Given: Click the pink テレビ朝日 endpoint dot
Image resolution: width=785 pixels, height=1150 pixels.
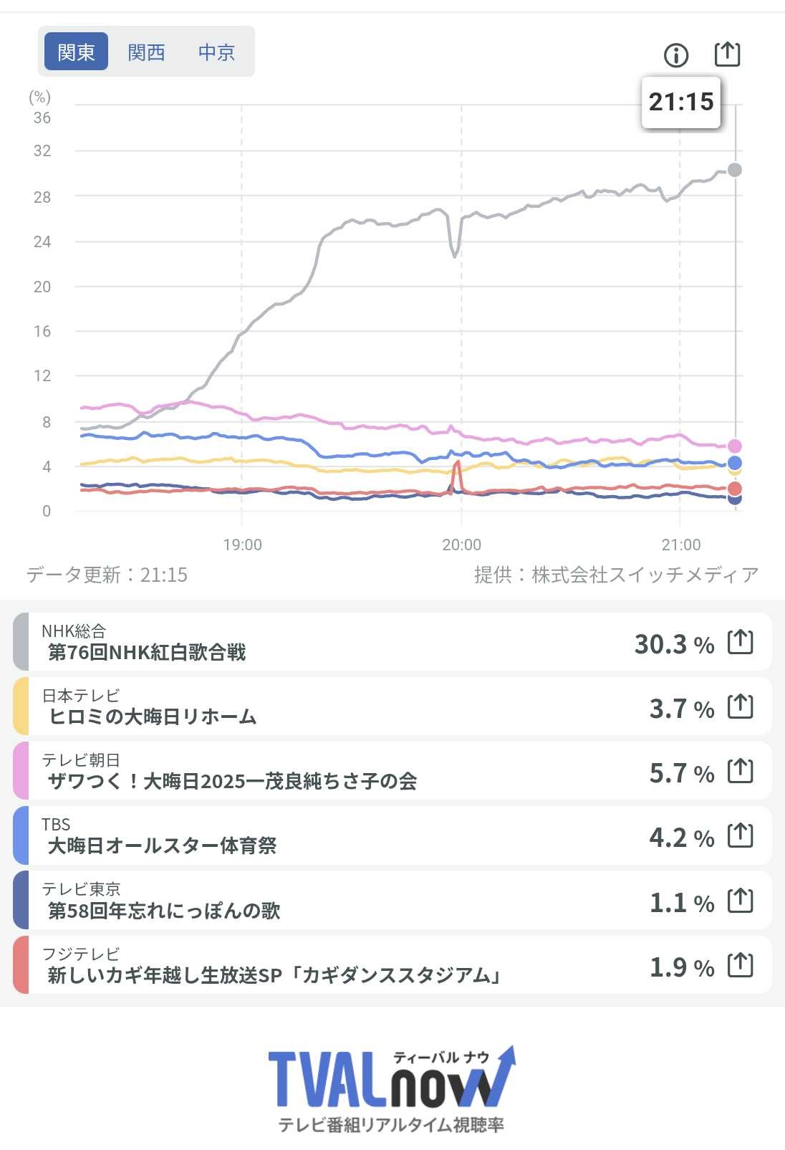Looking at the screenshot, I should tap(734, 446).
